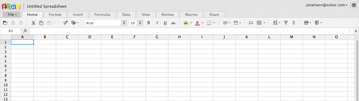Click the AZ sort icon
The image size is (359, 101).
point(275,23)
